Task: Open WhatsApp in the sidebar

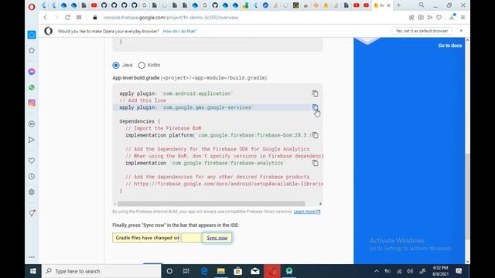Action: (x=32, y=87)
